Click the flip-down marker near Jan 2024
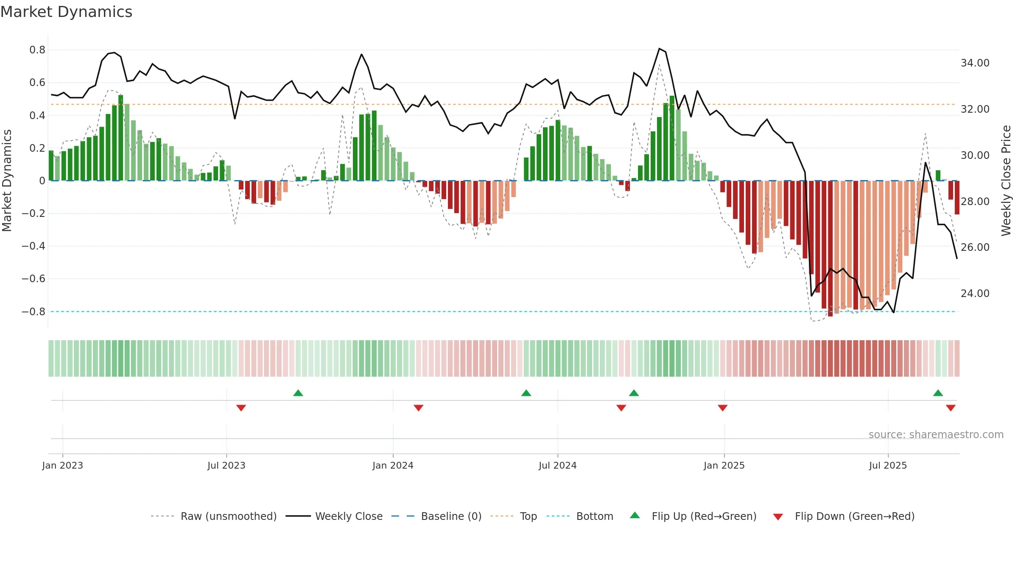The image size is (1018, 572). tap(418, 408)
